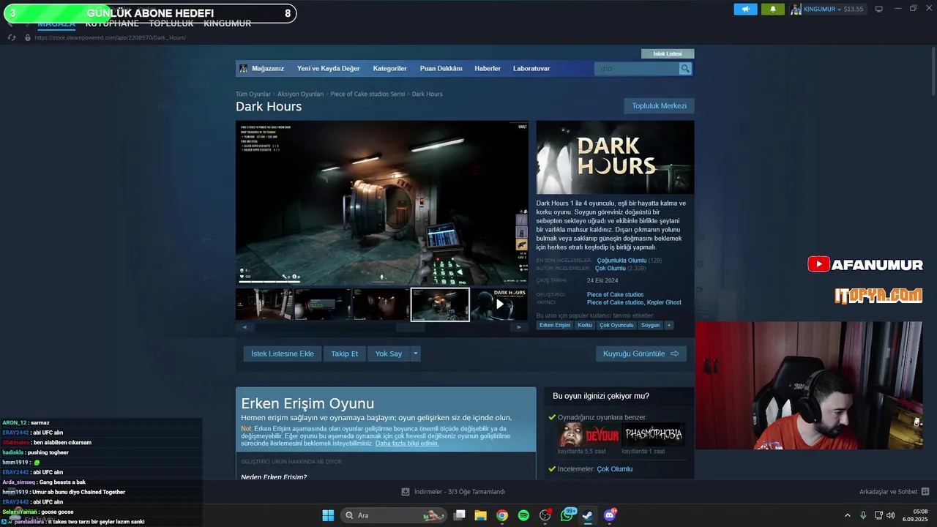The image size is (937, 527).
Task: Open the Topluluk Merkezi button
Action: point(659,105)
